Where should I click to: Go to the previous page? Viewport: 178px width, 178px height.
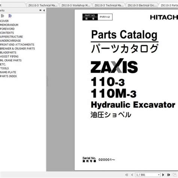pyautogui.click(x=132, y=175)
